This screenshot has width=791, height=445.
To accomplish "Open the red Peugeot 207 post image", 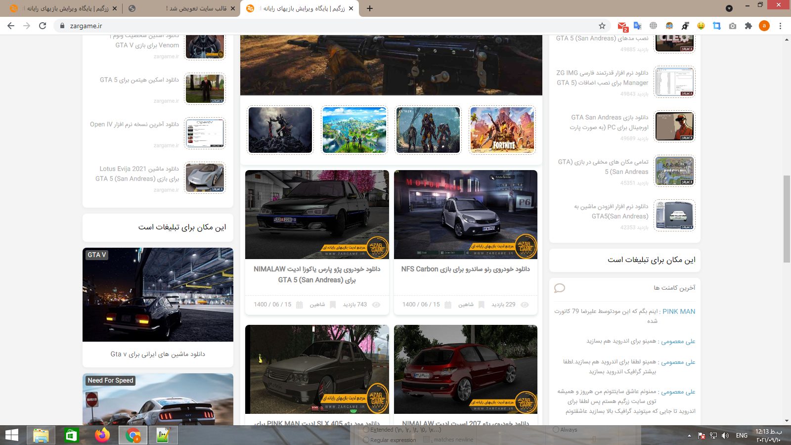I will [x=466, y=369].
